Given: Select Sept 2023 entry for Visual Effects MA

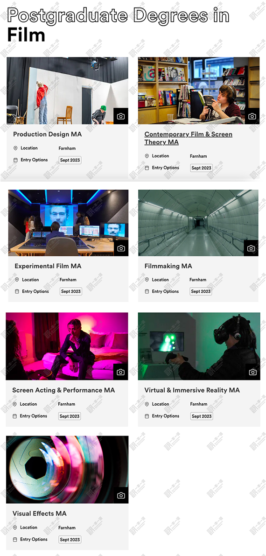Looking at the screenshot, I should (x=70, y=540).
